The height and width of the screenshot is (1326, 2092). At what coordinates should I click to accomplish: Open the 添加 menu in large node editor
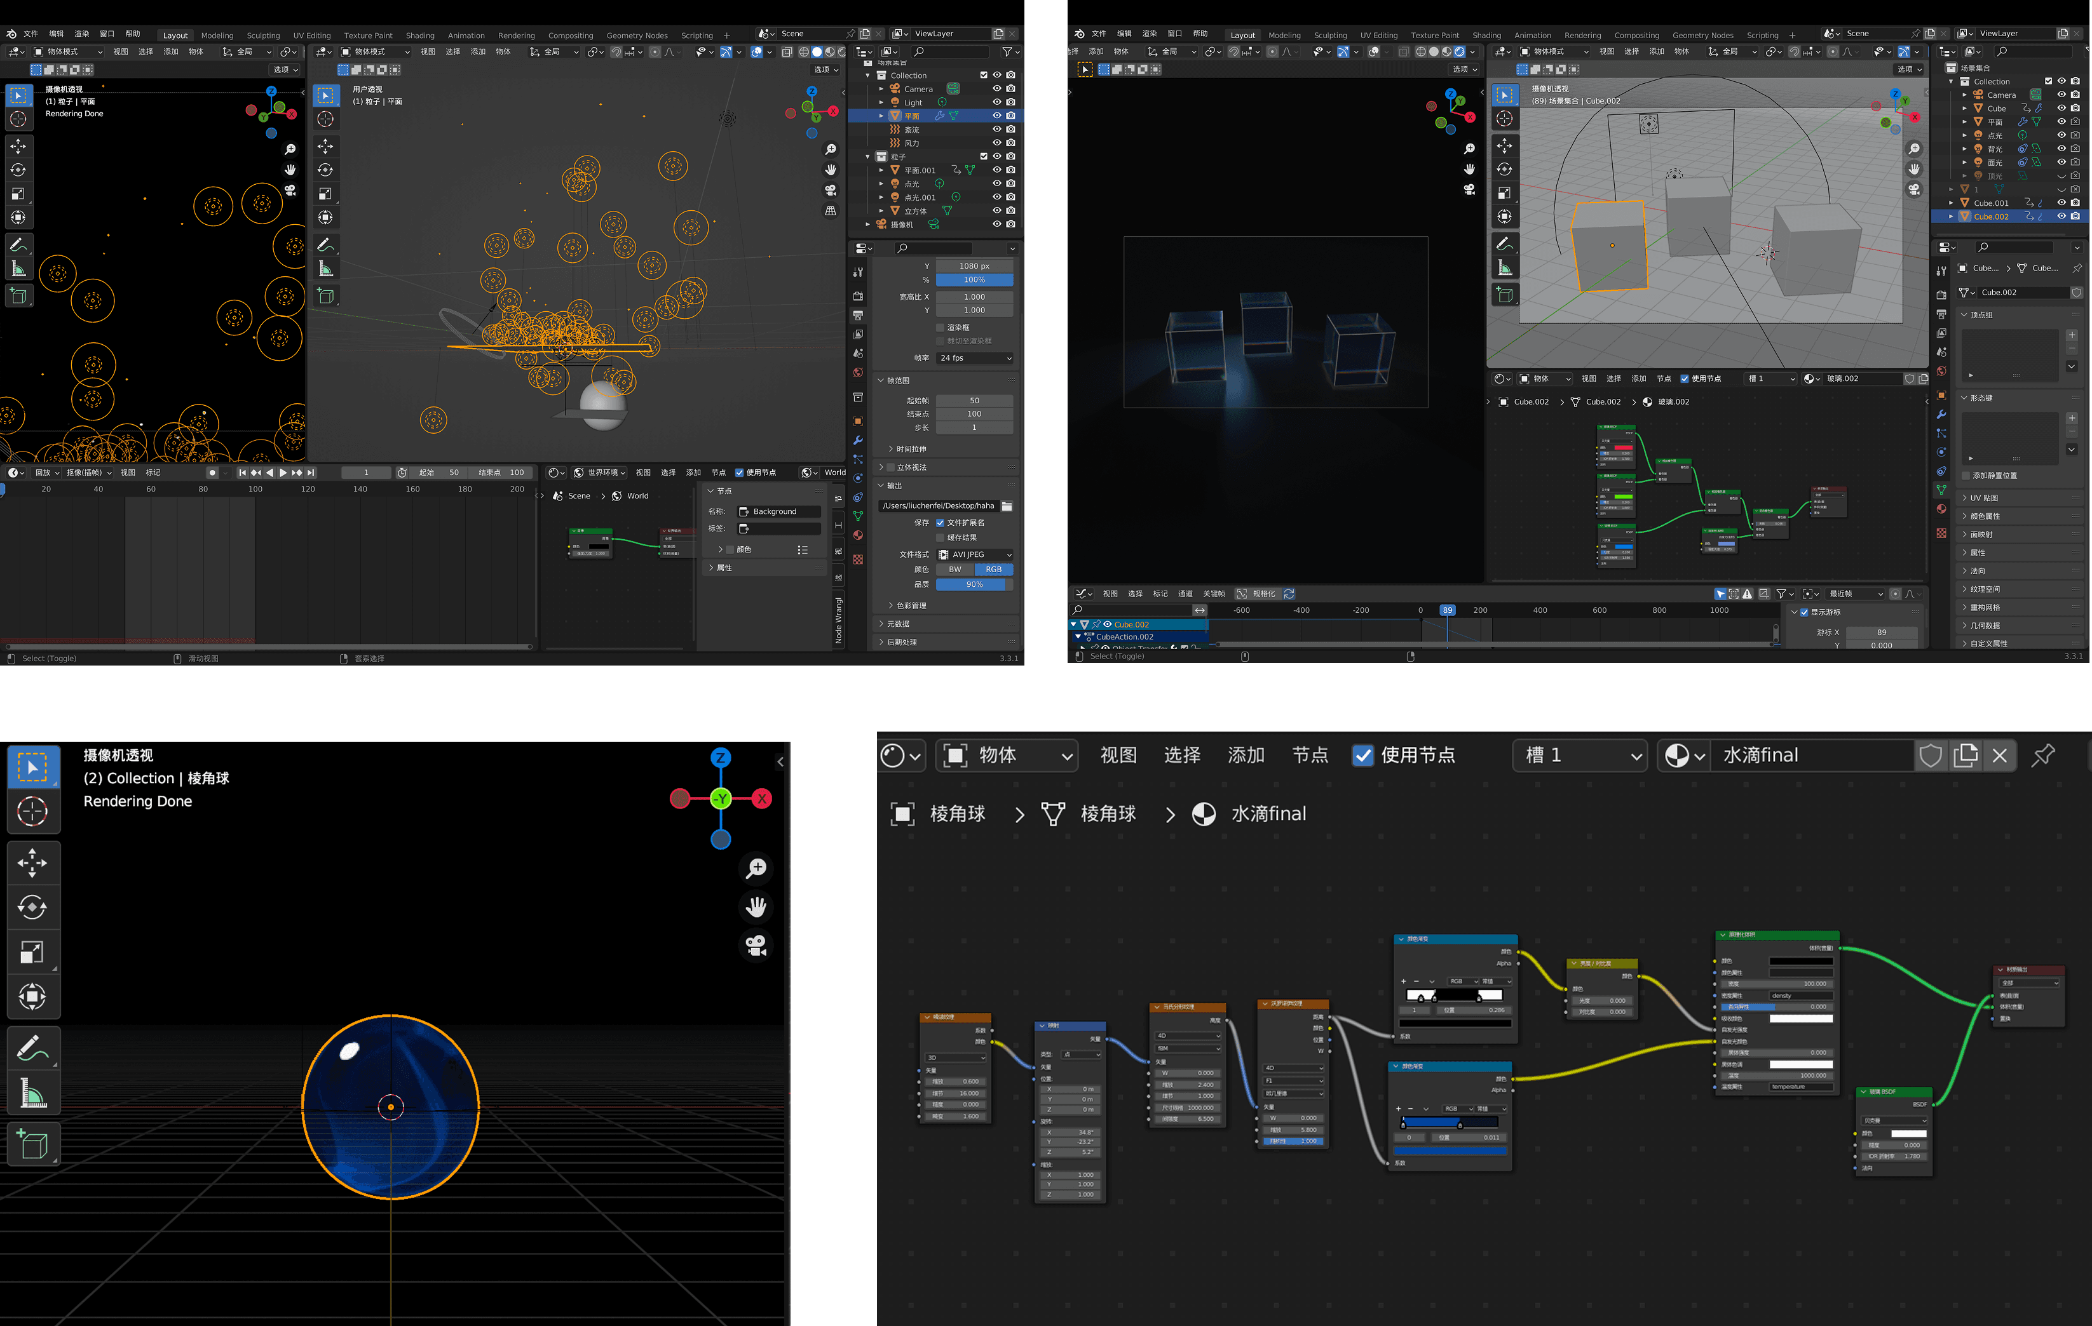click(x=1246, y=756)
